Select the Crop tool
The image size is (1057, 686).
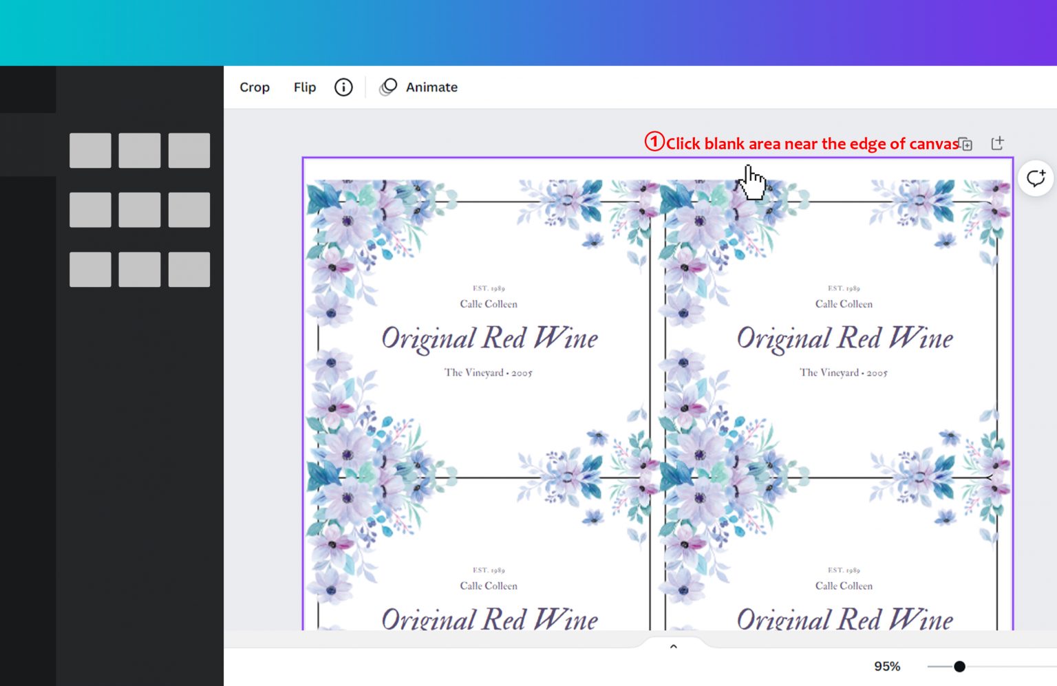click(255, 87)
